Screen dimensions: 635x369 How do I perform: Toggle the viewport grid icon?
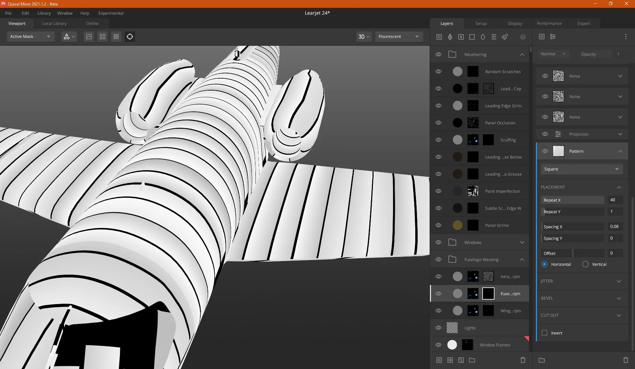pyautogui.click(x=116, y=37)
